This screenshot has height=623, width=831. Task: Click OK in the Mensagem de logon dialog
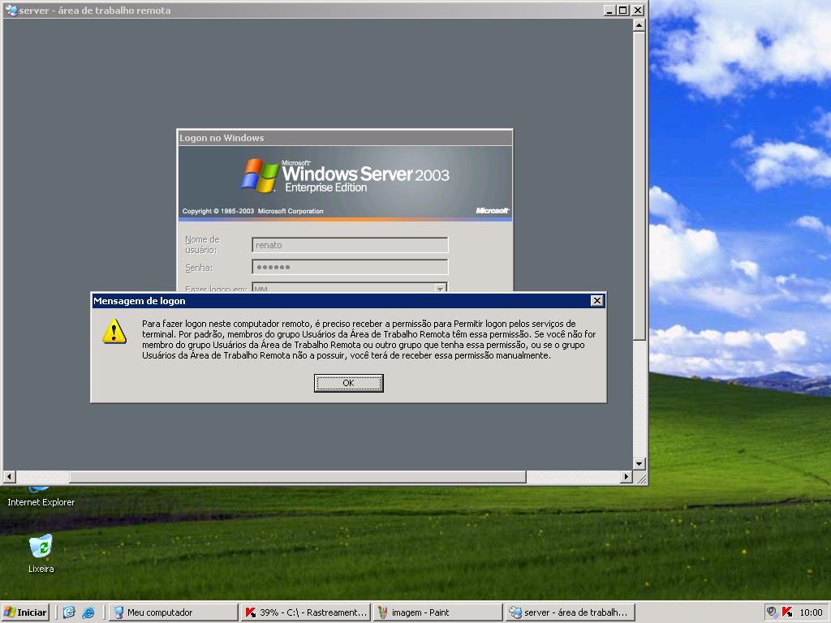(x=348, y=383)
